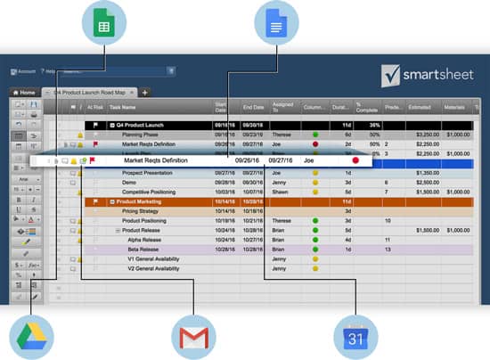Click the Gmail envelope icon
Image resolution: width=490 pixels, height=360 pixels.
193,338
